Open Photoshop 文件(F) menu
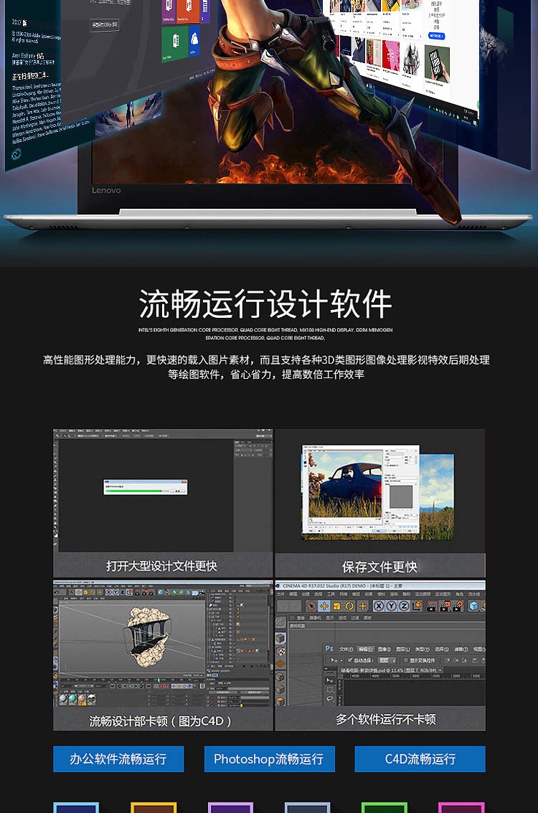 point(346,649)
